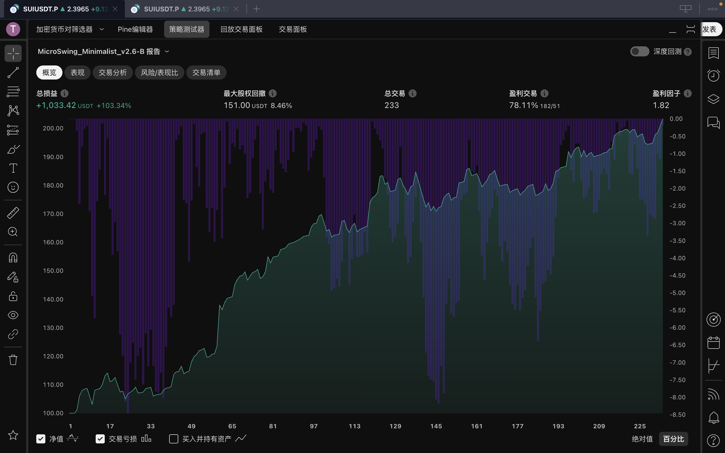Switch chart scale to 绝对值
This screenshot has width=725, height=453.
(x=642, y=439)
